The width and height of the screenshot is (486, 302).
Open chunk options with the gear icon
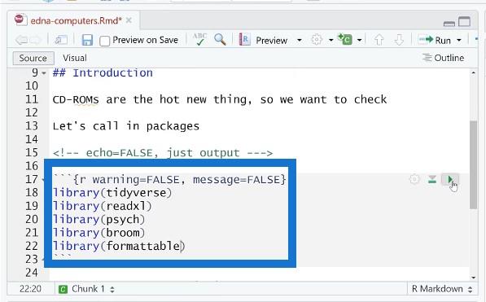pyautogui.click(x=414, y=179)
